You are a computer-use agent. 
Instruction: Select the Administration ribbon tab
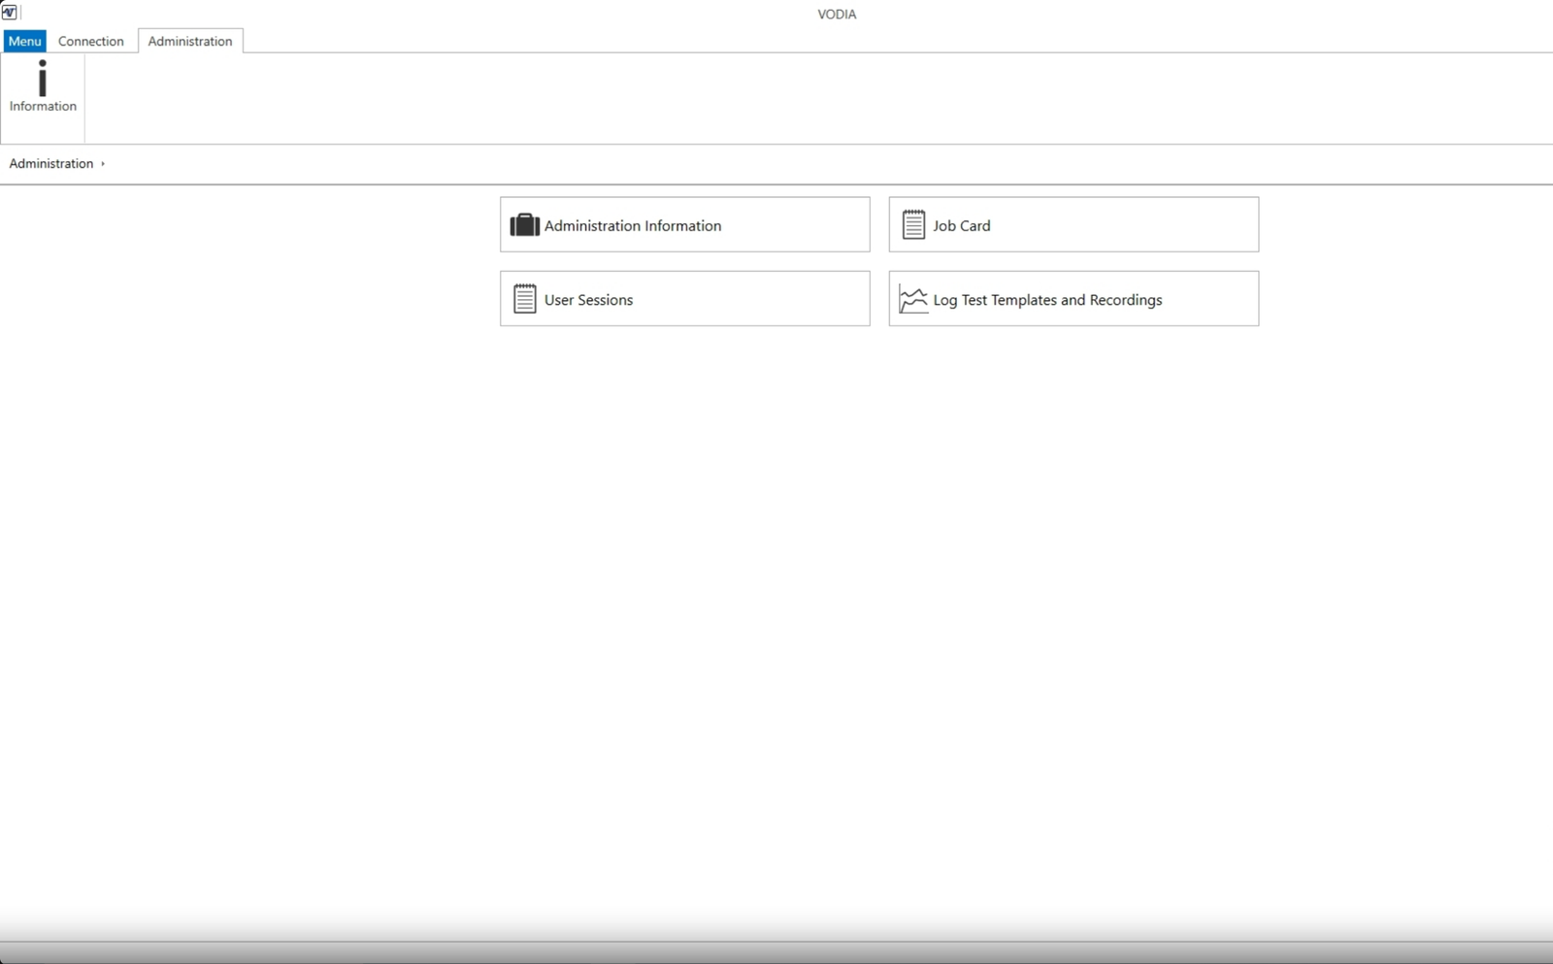(x=190, y=41)
